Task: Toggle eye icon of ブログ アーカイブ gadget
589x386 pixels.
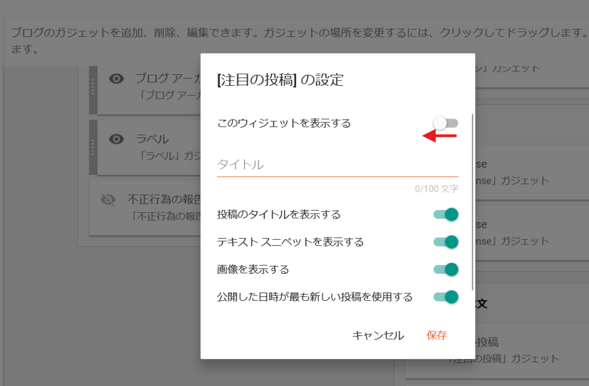Action: (x=116, y=79)
